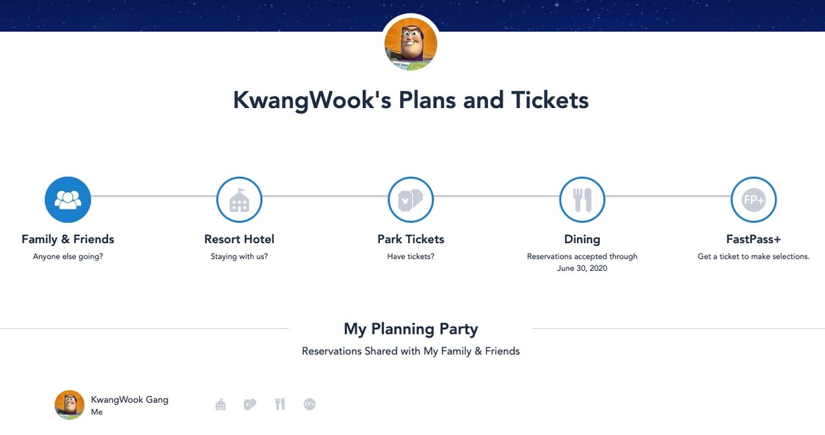Click "Staying with us?" text
825x435 pixels.
click(x=239, y=257)
